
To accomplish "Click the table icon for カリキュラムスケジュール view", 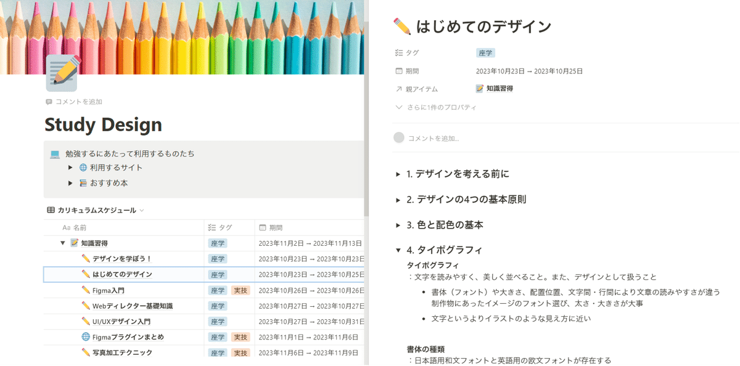I will [x=51, y=210].
